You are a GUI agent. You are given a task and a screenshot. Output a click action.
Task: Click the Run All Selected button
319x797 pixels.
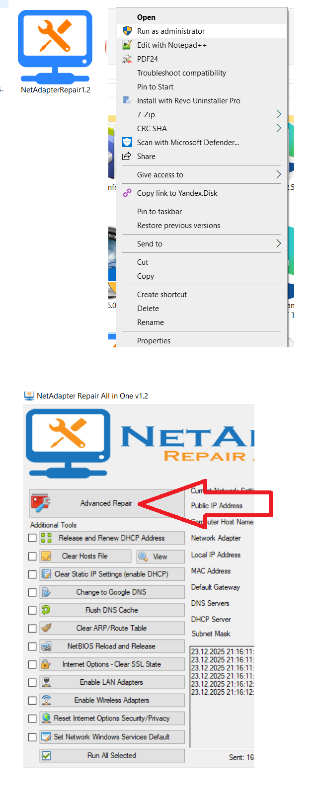pos(112,755)
